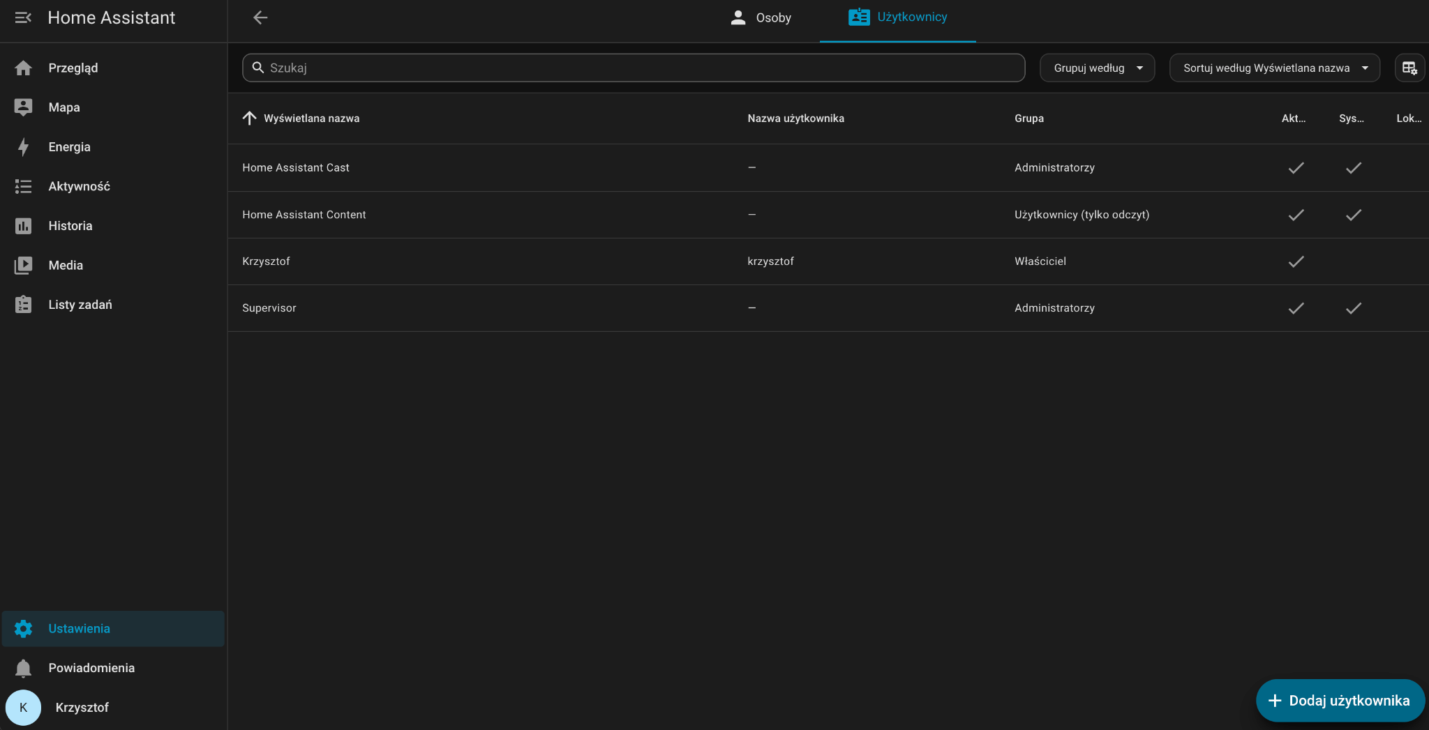This screenshot has height=730, width=1429.
Task: Click the Akt checkmark for Home Assistant Cast
Action: 1296,168
